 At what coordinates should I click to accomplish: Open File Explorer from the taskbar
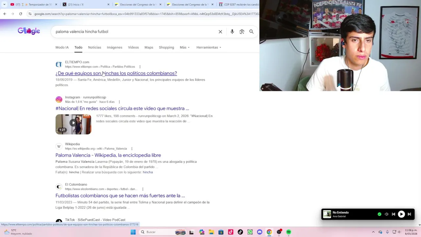pyautogui.click(x=211, y=232)
